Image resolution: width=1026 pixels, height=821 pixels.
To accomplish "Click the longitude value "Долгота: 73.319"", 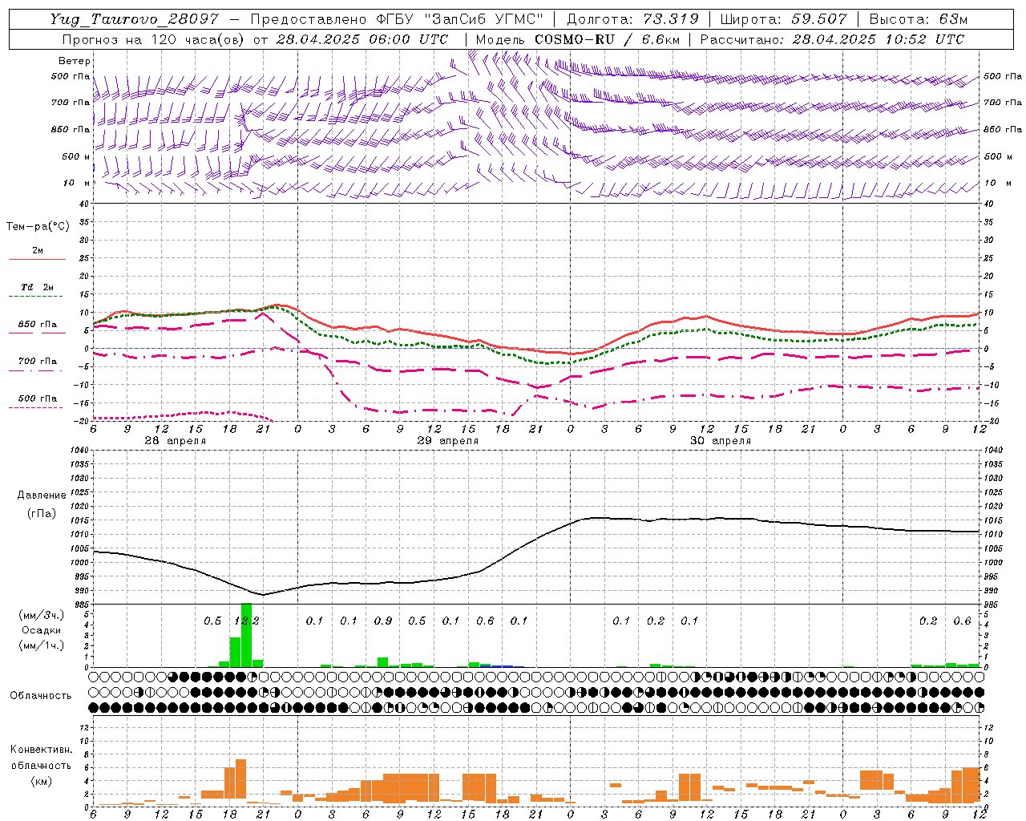I will [632, 19].
